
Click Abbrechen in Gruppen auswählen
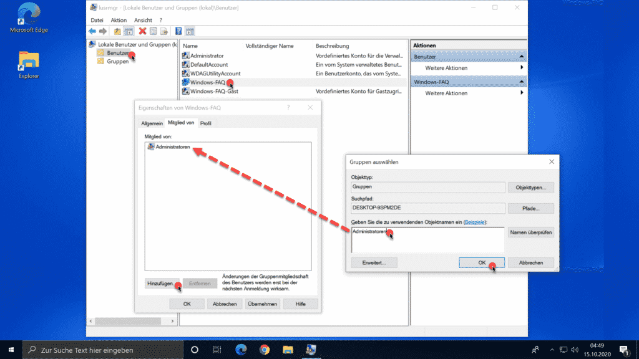coord(530,262)
